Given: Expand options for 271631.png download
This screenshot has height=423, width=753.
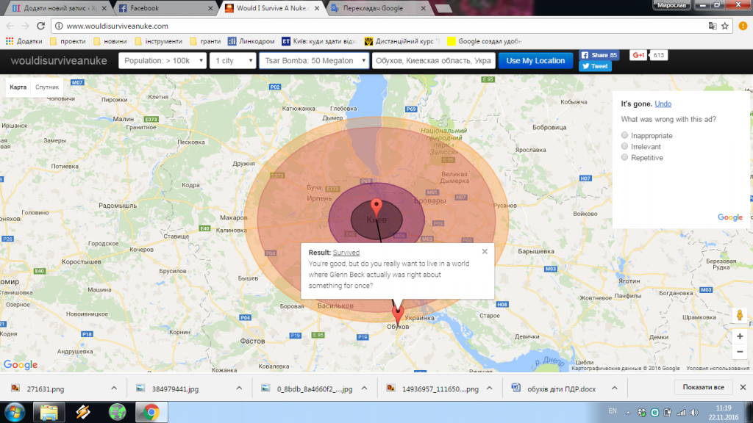Looking at the screenshot, I should click(x=114, y=388).
